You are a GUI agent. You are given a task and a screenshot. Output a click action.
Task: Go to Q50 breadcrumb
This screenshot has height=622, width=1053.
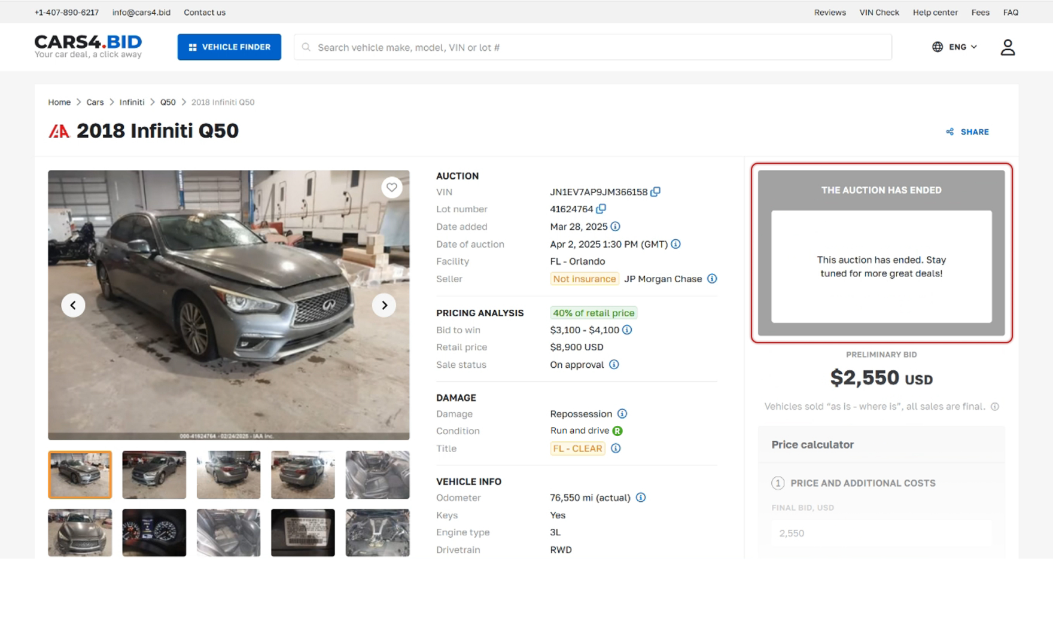coord(168,102)
